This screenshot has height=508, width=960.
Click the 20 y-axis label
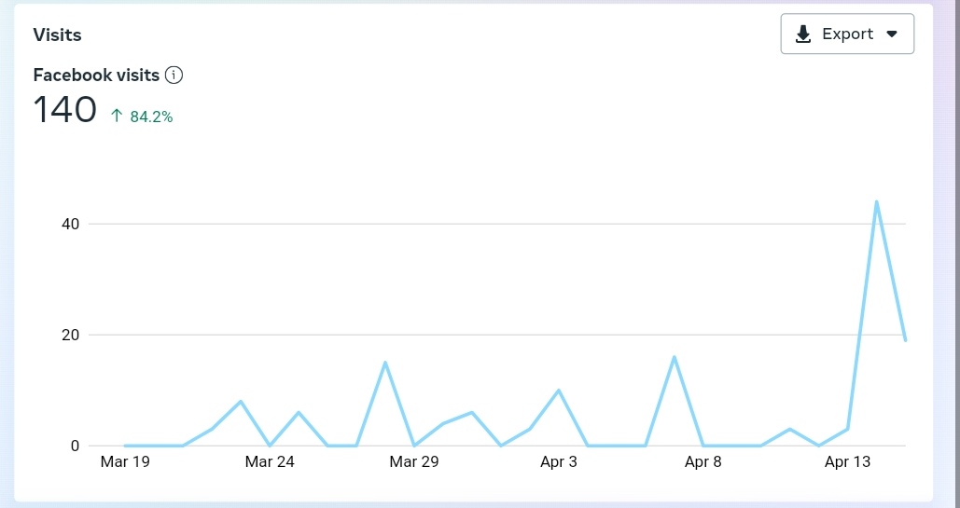coord(72,335)
